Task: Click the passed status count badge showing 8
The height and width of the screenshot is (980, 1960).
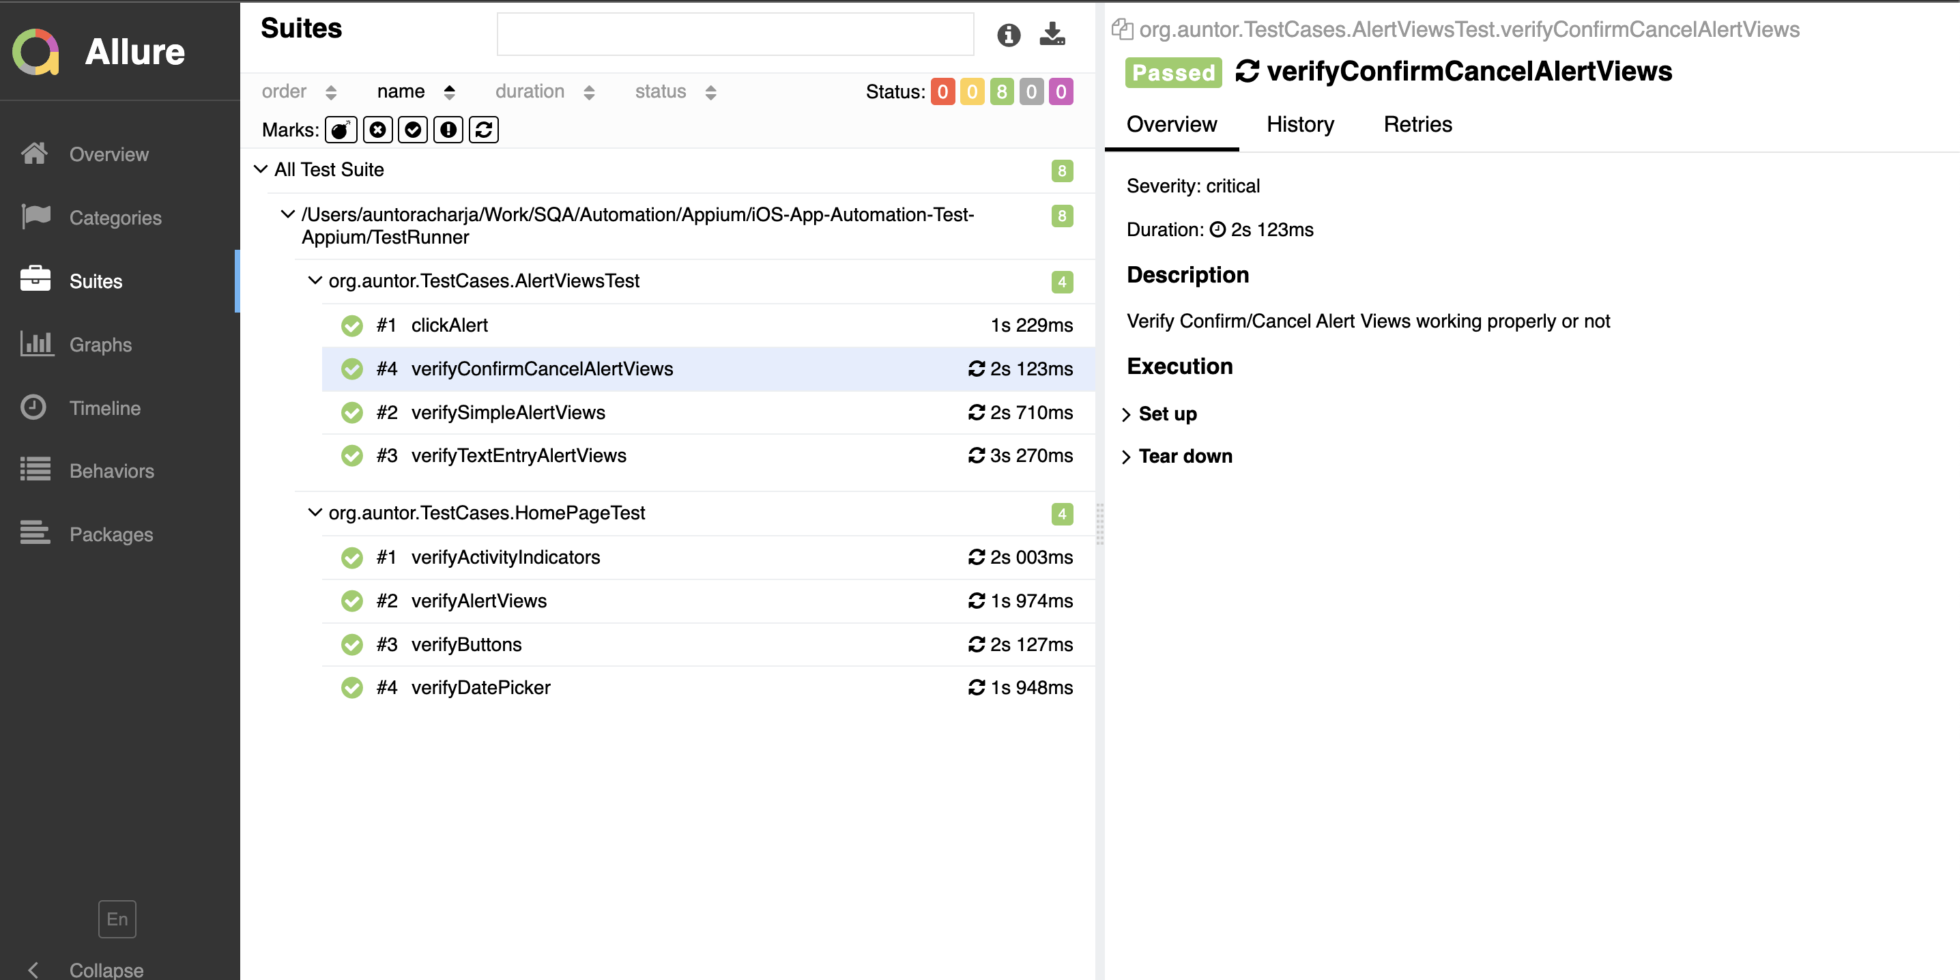Action: click(1002, 91)
